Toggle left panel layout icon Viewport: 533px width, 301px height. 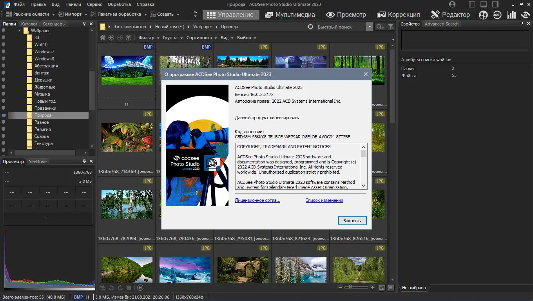coord(472,4)
